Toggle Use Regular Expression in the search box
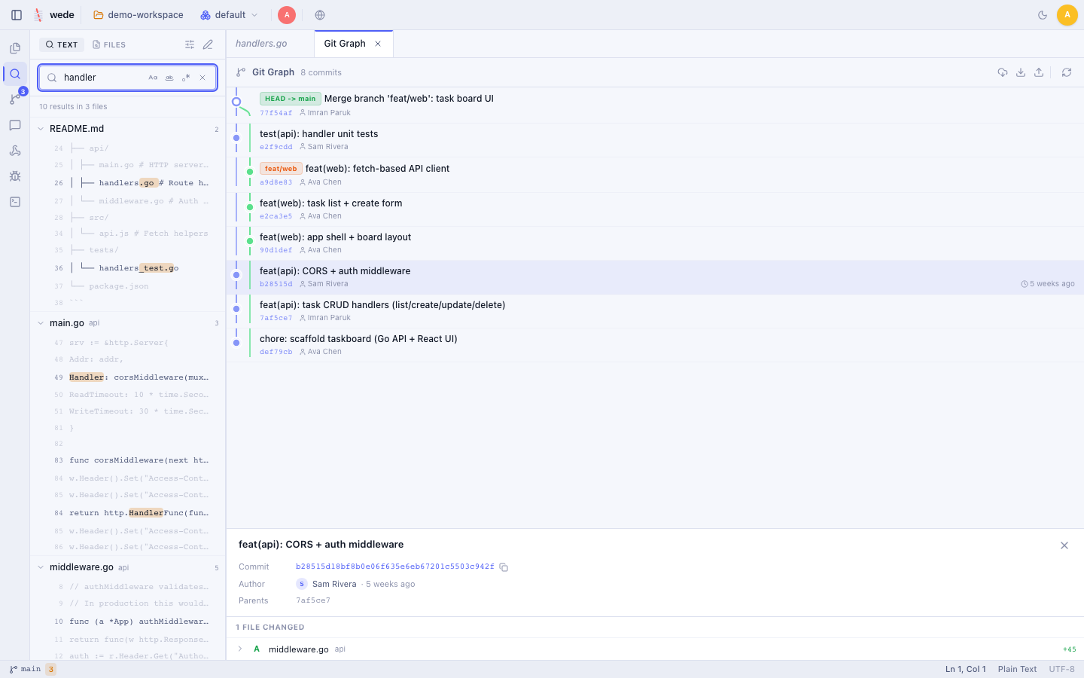The image size is (1084, 678). coord(186,78)
